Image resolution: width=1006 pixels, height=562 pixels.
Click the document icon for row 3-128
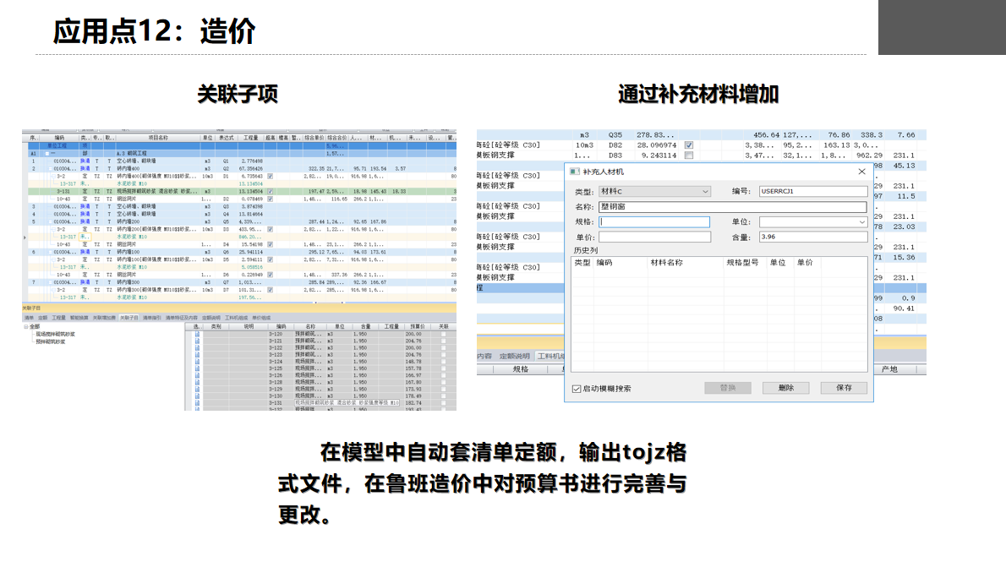(198, 383)
